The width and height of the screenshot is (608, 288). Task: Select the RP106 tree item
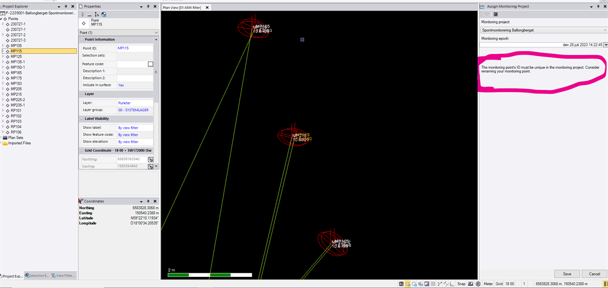[16, 132]
